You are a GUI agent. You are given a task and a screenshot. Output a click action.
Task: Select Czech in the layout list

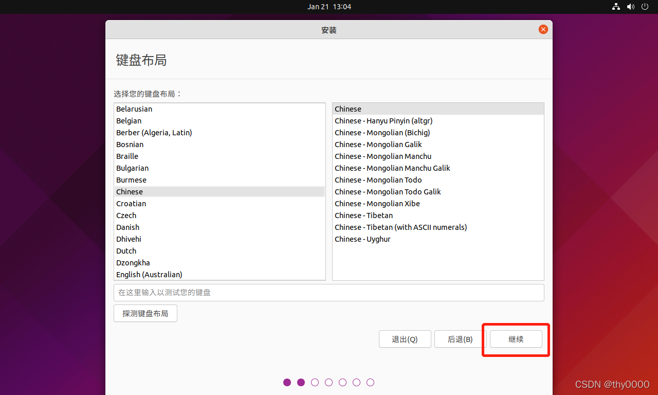220,216
